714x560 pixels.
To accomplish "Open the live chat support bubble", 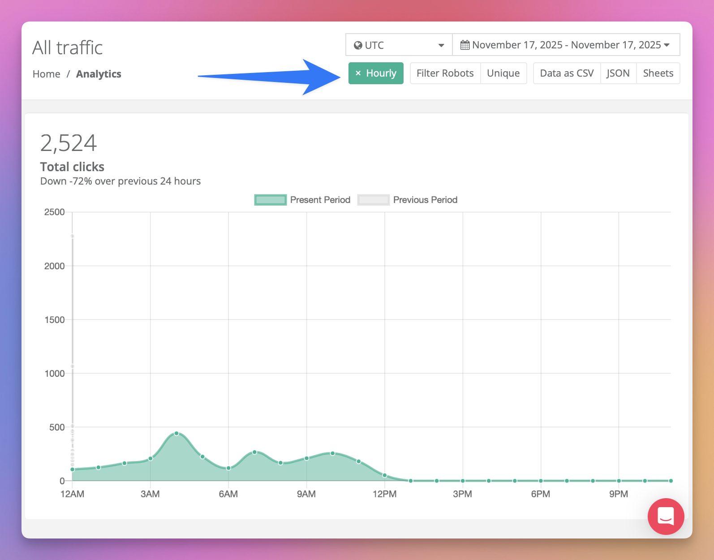I will click(x=666, y=516).
